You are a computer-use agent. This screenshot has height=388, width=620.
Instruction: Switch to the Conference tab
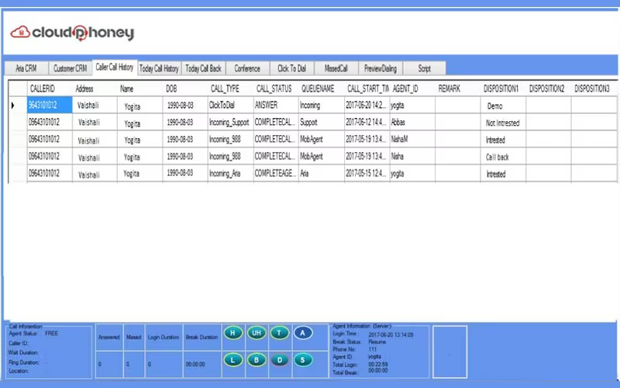pyautogui.click(x=247, y=68)
